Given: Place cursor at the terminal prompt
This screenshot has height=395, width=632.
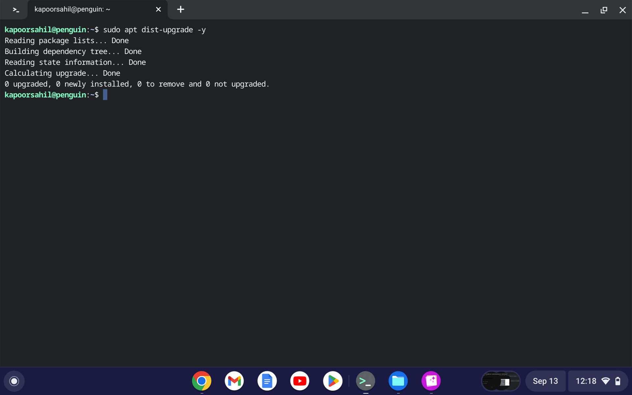Looking at the screenshot, I should [x=105, y=95].
